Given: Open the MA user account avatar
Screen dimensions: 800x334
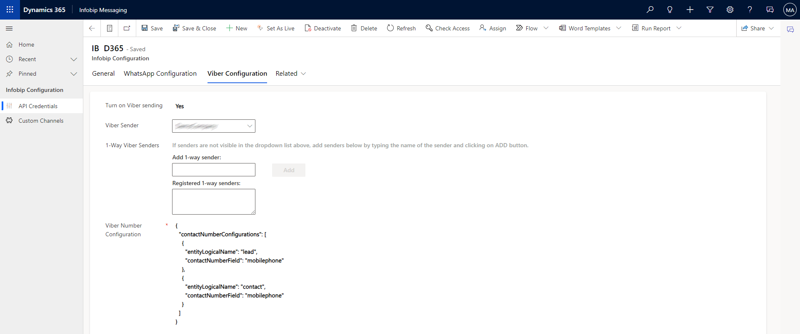Looking at the screenshot, I should (790, 10).
